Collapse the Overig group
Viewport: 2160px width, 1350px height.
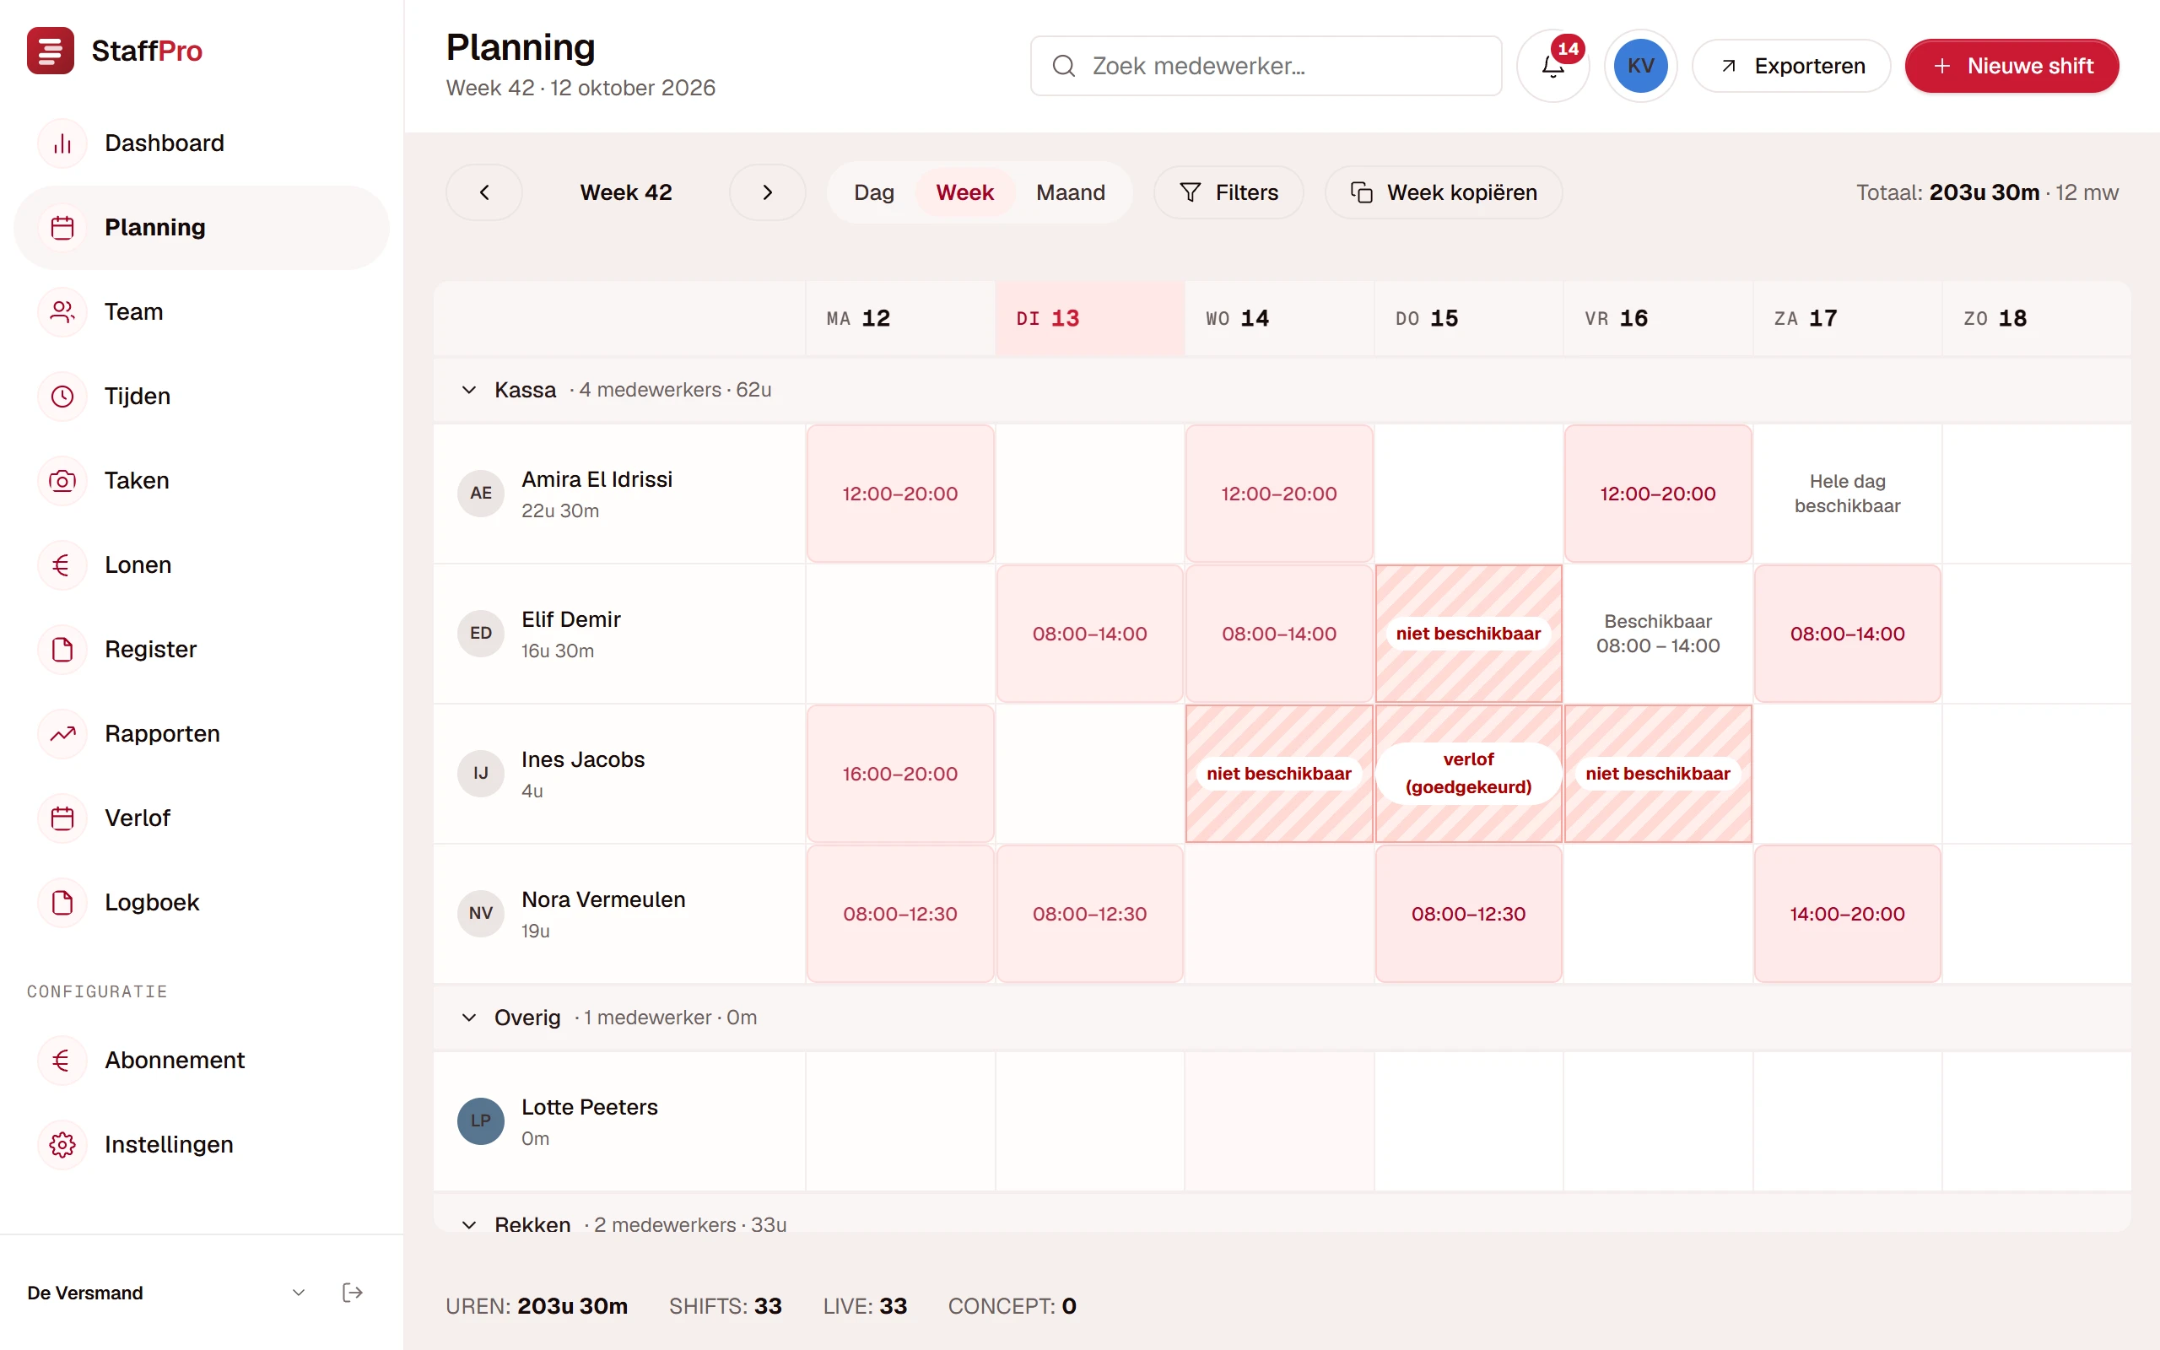click(x=468, y=1018)
